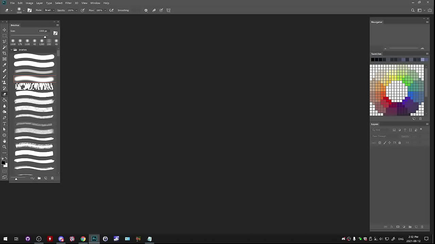Select the Eyedropper tool
Viewport: 435px width, 244px height.
click(4, 65)
